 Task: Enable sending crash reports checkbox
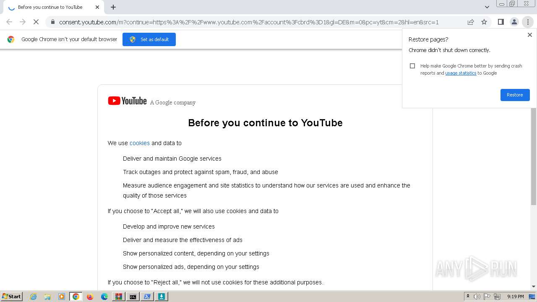[412, 66]
